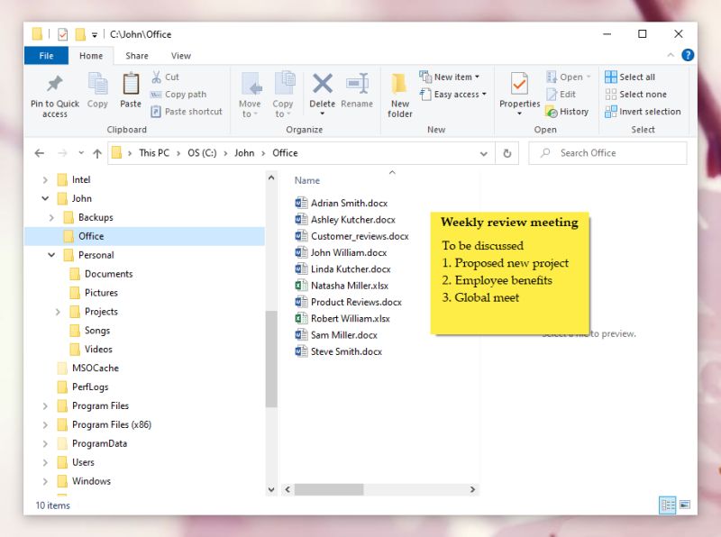Click This PC in address breadcrumb
This screenshot has width=721, height=537.
154,153
